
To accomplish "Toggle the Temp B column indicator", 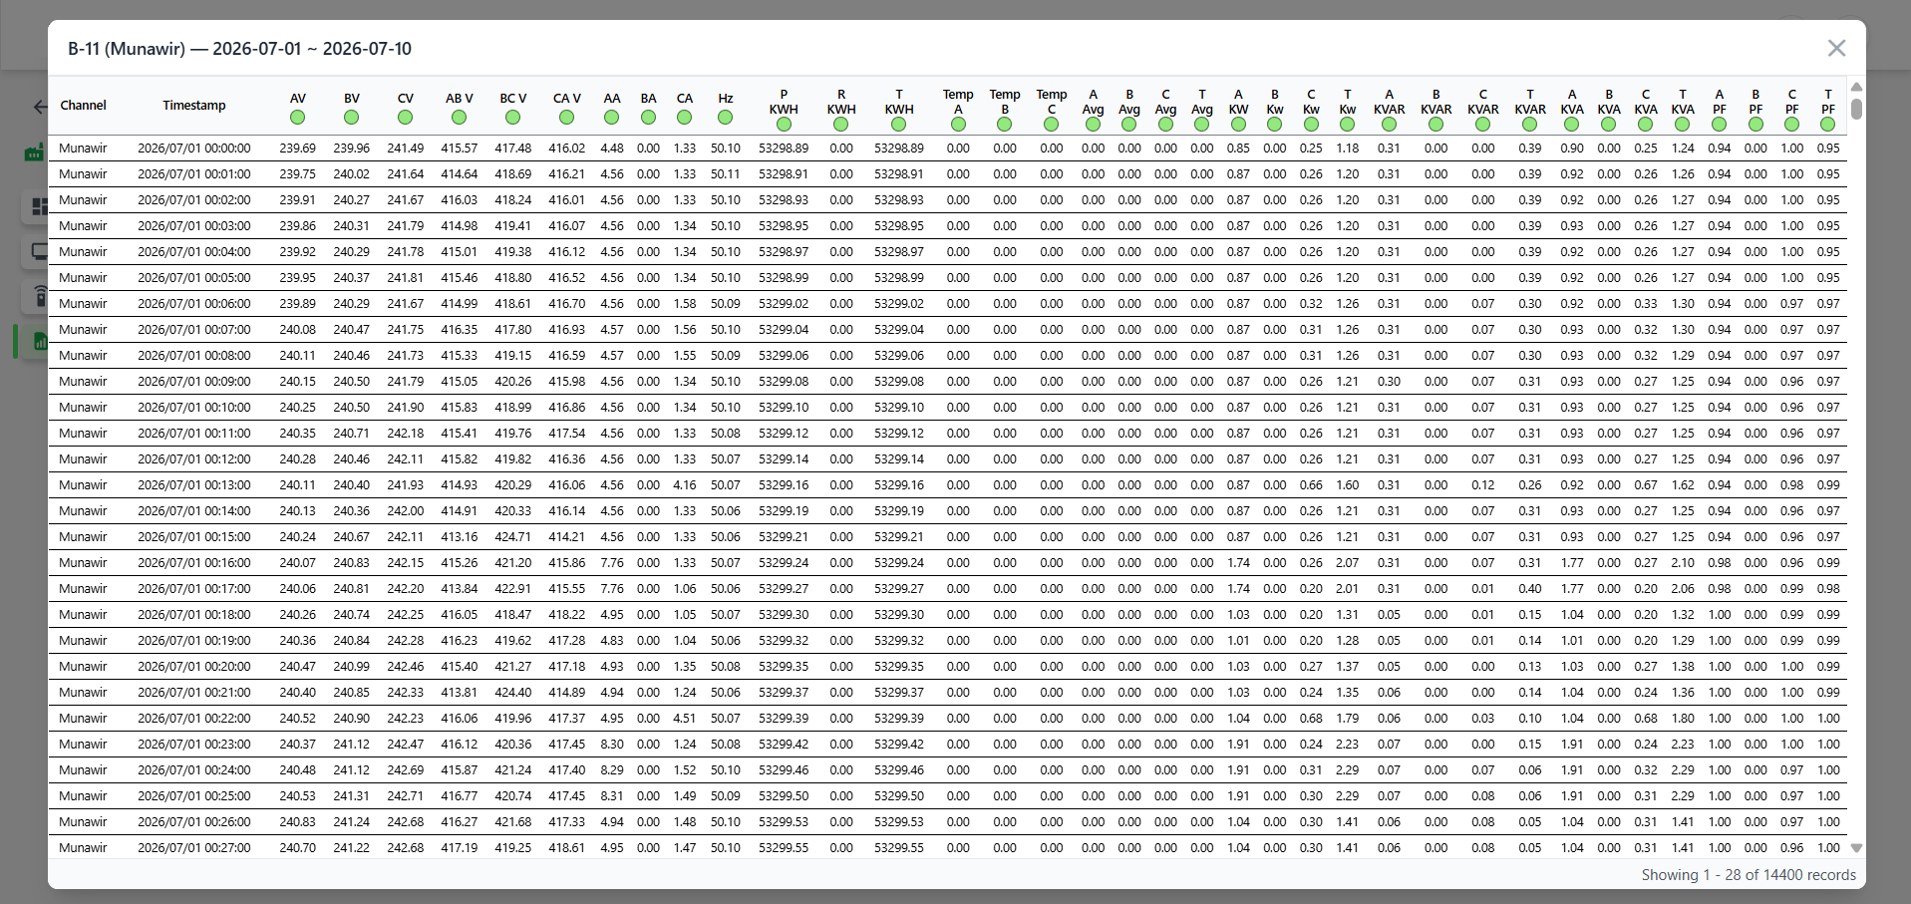I will [1004, 125].
